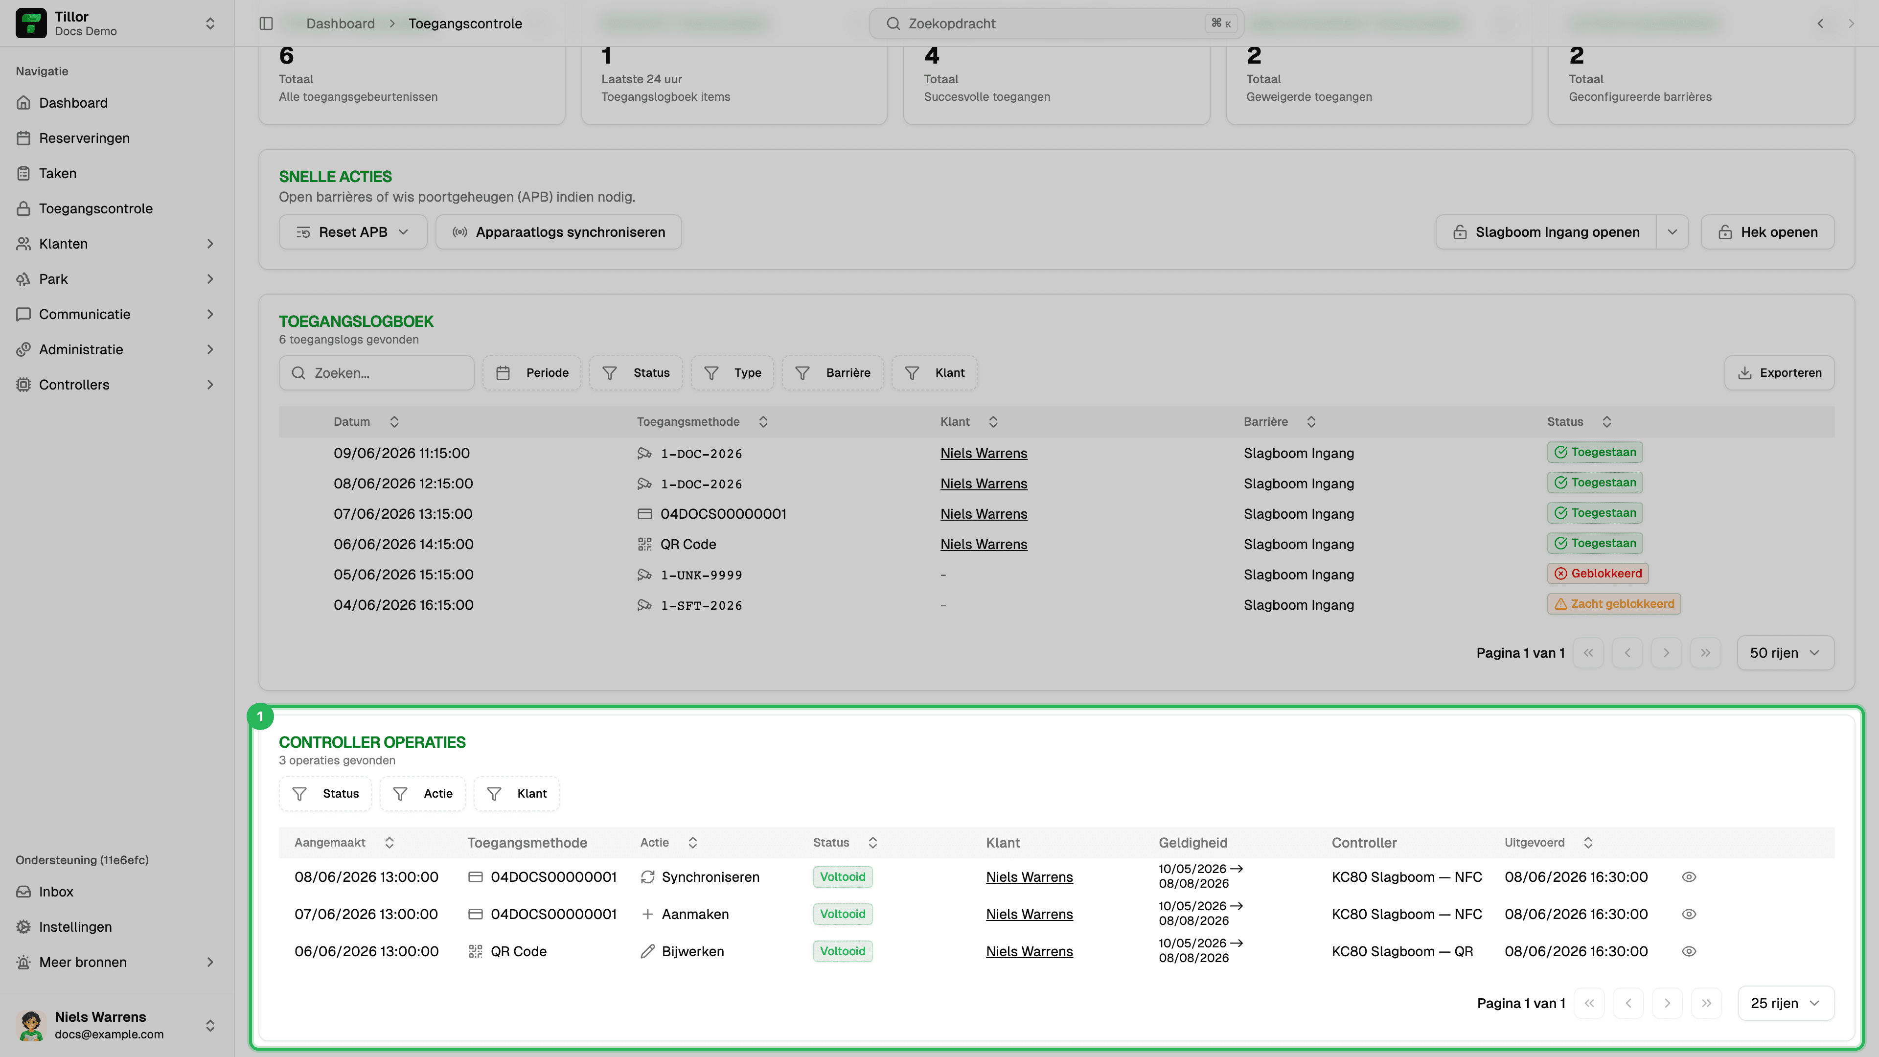Open the 50 rijen page size dropdown

tap(1786, 653)
